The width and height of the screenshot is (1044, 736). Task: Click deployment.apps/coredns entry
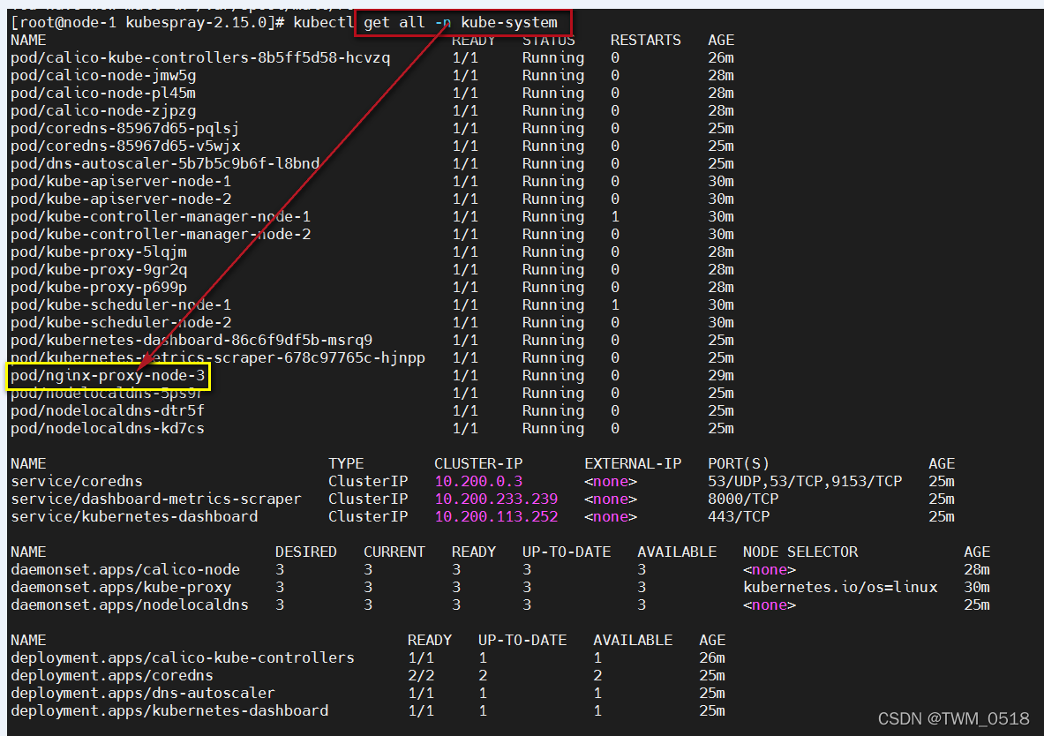coord(112,676)
